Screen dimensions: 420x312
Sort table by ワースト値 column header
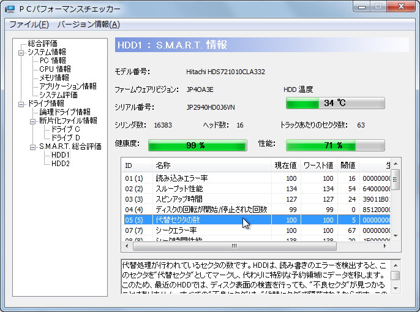point(319,166)
